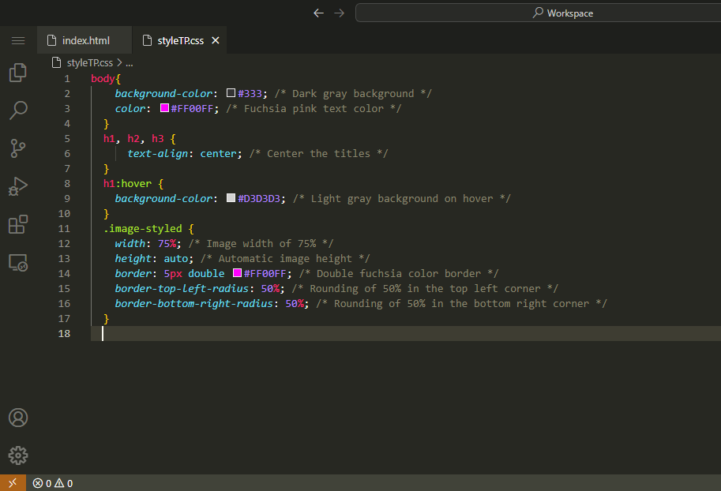Image resolution: width=721 pixels, height=491 pixels.
Task: Click the #333 color swatch
Action: tap(231, 93)
